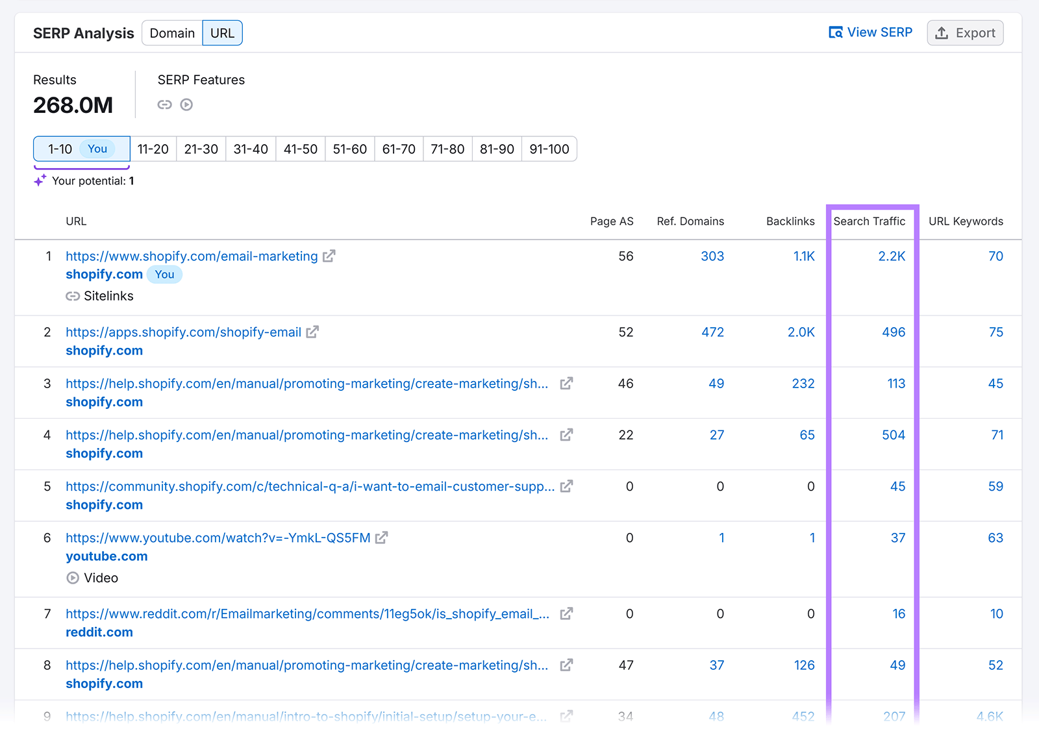This screenshot has height=729, width=1039.
Task: Click the Video play icon under youtube.com result
Action: [73, 578]
